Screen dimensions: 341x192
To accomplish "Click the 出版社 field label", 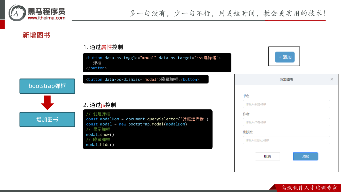I will 248,132.
